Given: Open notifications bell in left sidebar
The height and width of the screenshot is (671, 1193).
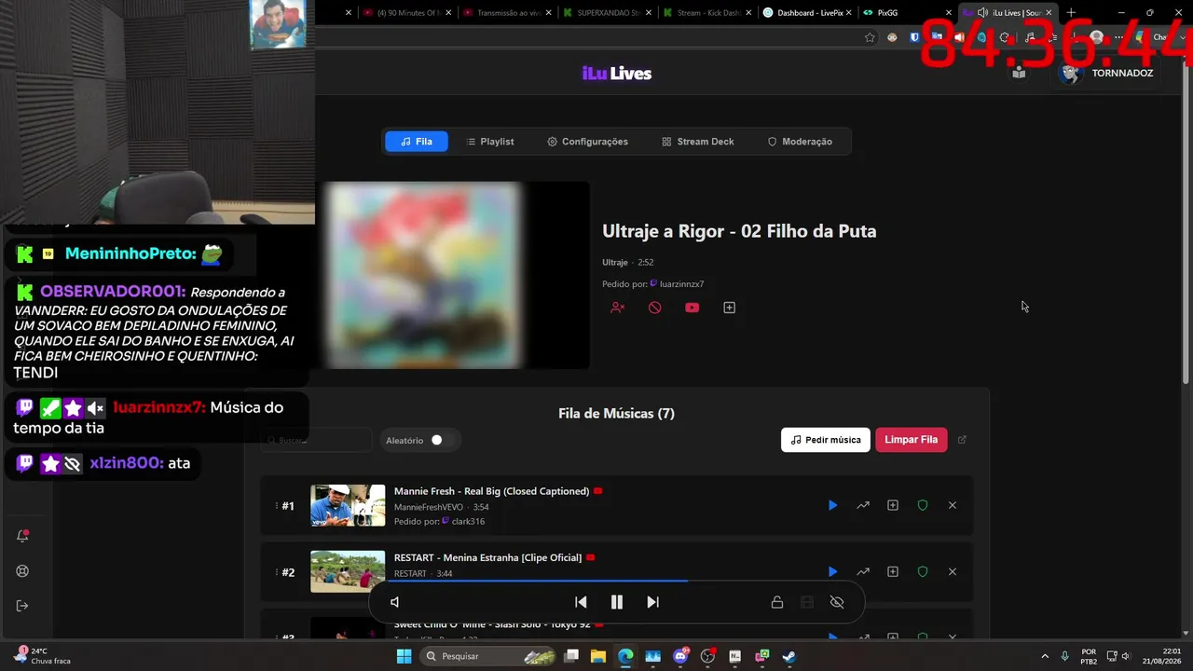Looking at the screenshot, I should (23, 536).
